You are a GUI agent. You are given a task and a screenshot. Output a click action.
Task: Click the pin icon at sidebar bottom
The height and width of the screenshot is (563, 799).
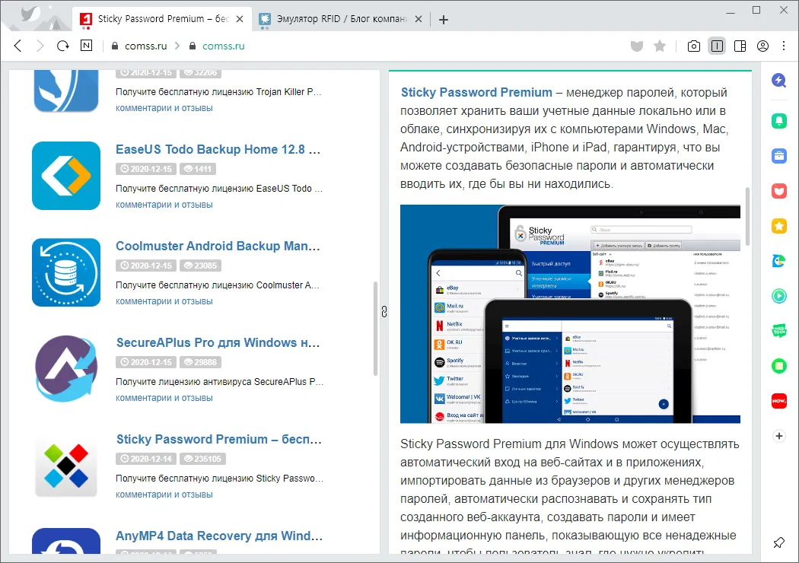(778, 543)
